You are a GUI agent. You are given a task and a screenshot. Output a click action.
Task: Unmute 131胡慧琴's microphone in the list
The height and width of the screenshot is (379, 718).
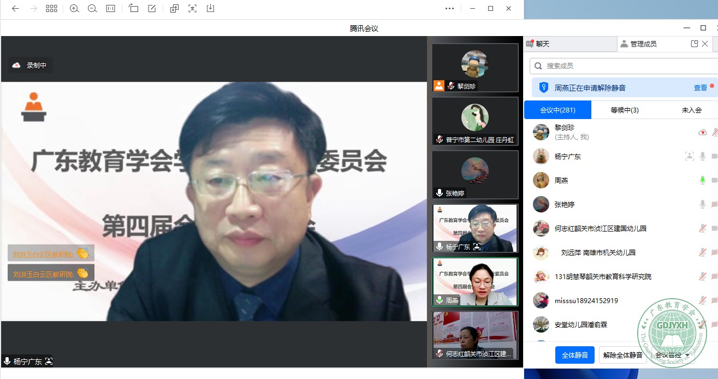point(703,276)
